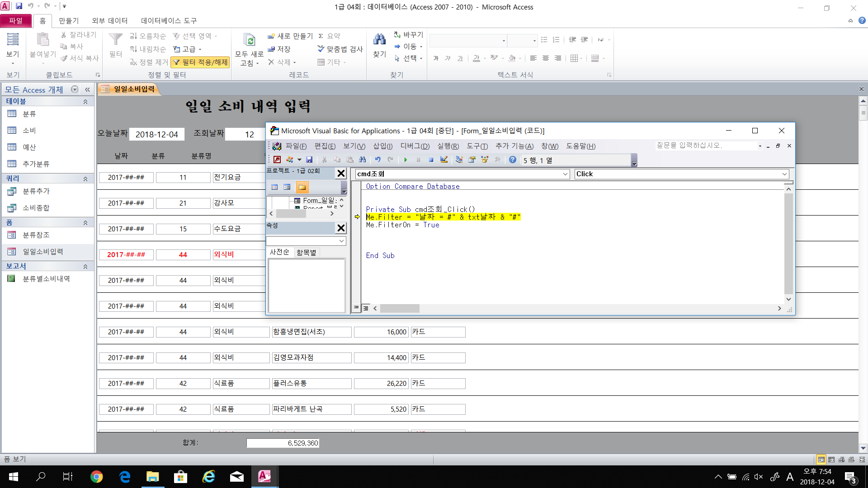This screenshot has width=868, height=488.
Task: Open 분류별소비내역 report in navigation pane
Action: click(46, 279)
